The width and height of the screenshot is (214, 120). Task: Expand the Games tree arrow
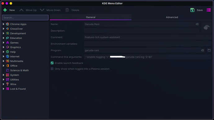click(3, 43)
